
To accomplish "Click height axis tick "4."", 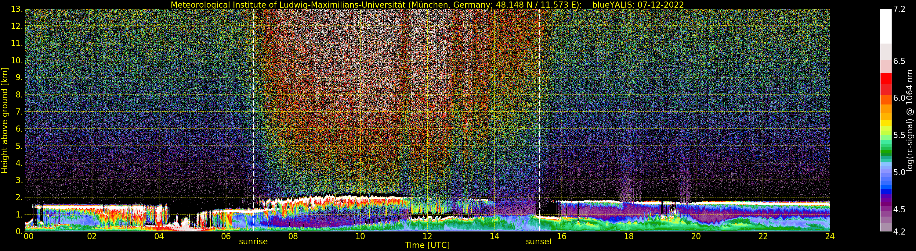I will click(x=19, y=163).
